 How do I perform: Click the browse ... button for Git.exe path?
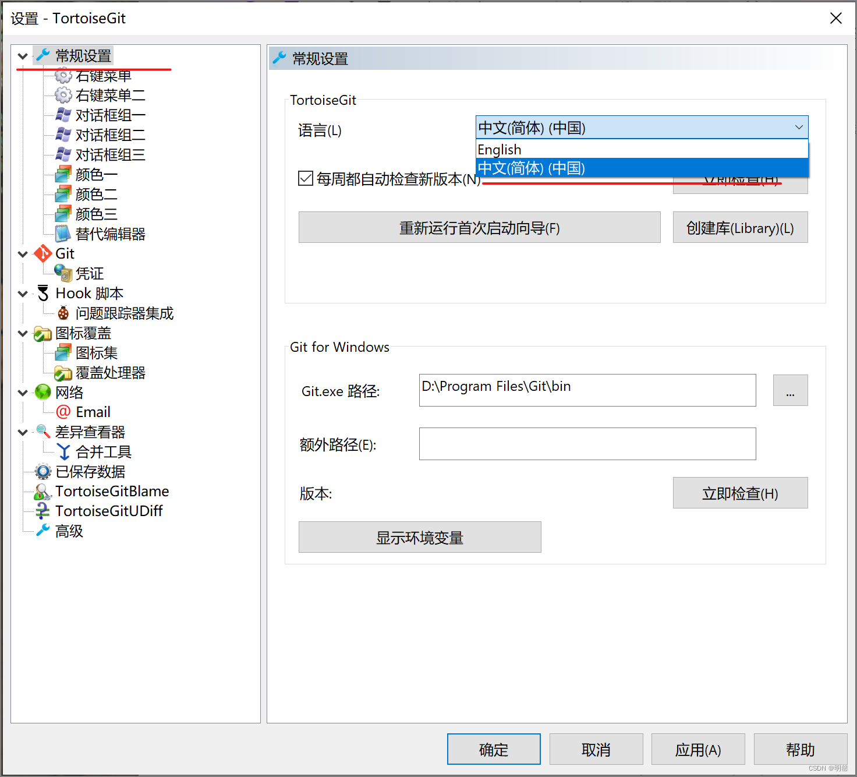790,390
